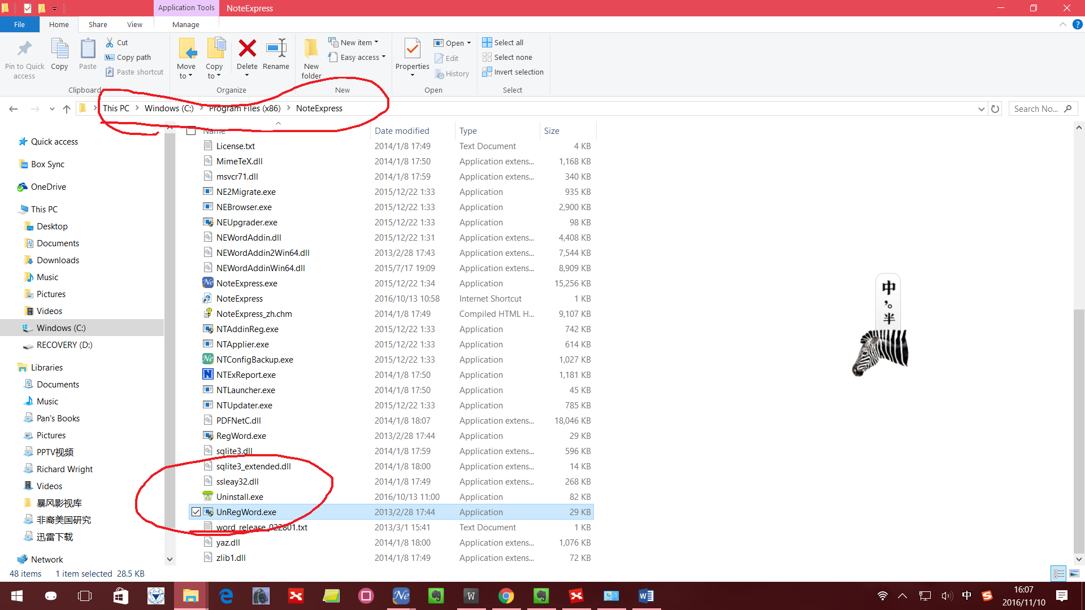Open the Copy to dropdown
1085x610 pixels.
(x=214, y=71)
